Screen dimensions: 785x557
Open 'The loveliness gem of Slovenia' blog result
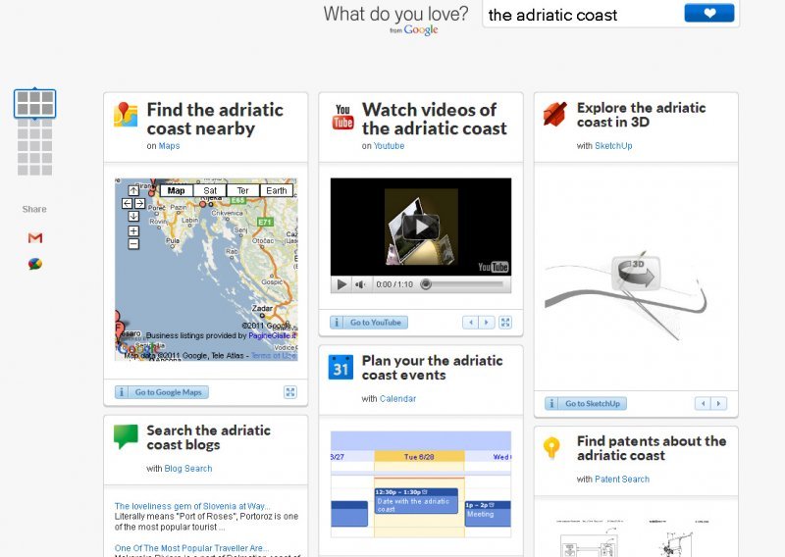pyautogui.click(x=192, y=506)
